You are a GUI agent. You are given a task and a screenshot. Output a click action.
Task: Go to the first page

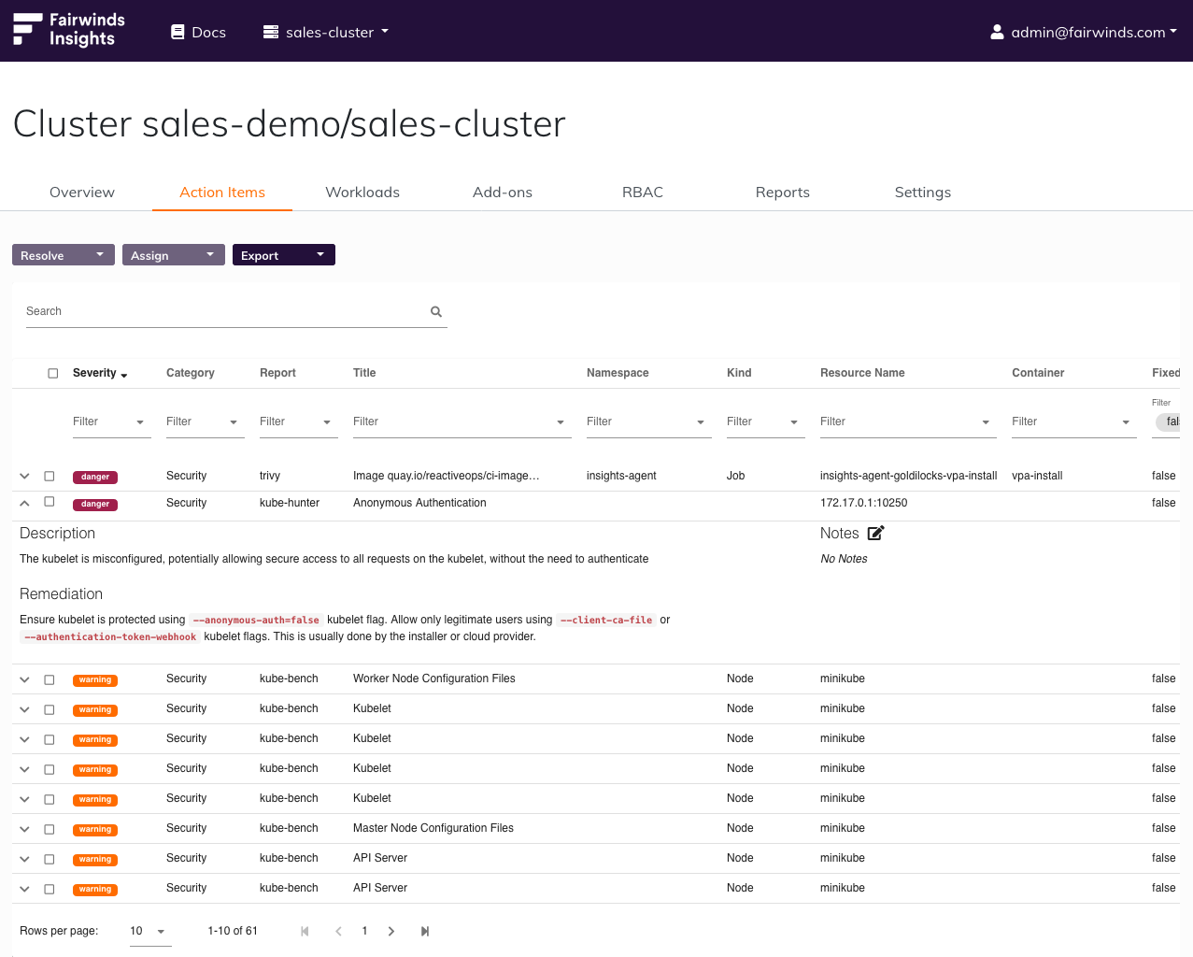point(305,931)
